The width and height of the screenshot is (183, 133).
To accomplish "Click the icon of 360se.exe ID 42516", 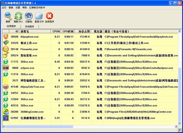I will point(5,106).
